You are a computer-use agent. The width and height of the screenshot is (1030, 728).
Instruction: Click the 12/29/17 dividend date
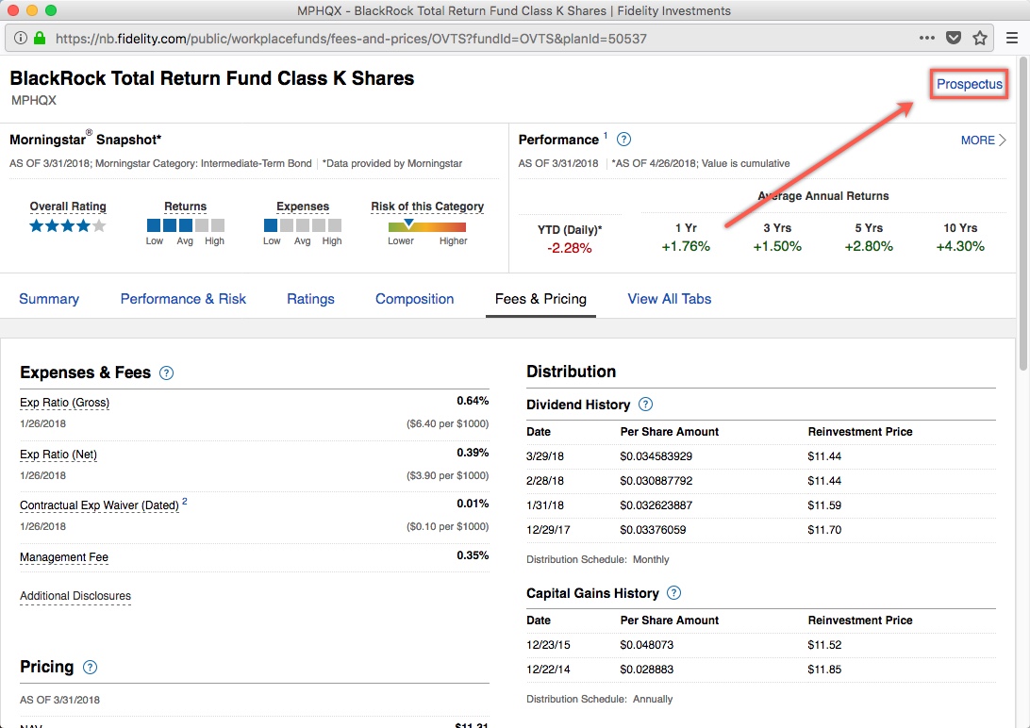coord(549,530)
